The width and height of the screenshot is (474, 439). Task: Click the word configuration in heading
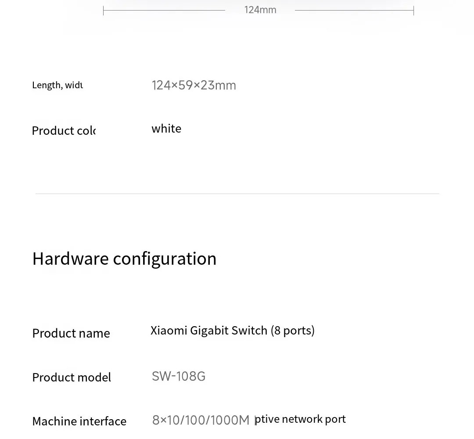click(x=165, y=259)
